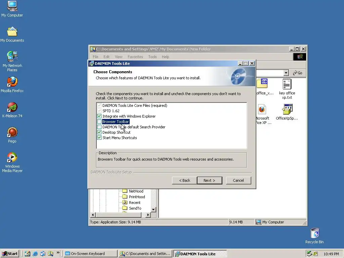The height and width of the screenshot is (258, 344).
Task: Open the Favorites menu in Explorer
Action: [x=135, y=57]
